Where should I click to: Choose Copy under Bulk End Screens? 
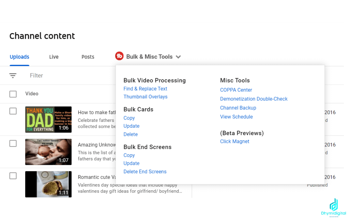(129, 155)
